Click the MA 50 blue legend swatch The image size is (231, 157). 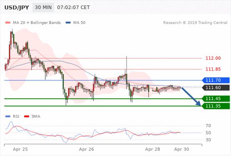pos(68,23)
